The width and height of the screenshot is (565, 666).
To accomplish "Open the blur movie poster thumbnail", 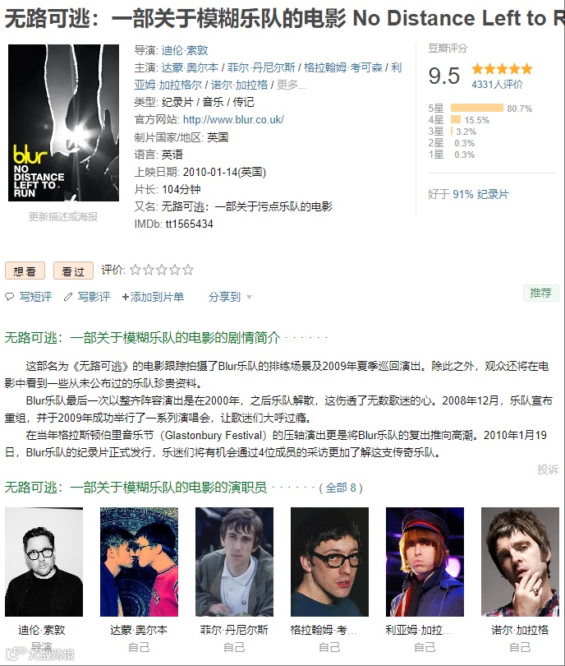I will (63, 123).
